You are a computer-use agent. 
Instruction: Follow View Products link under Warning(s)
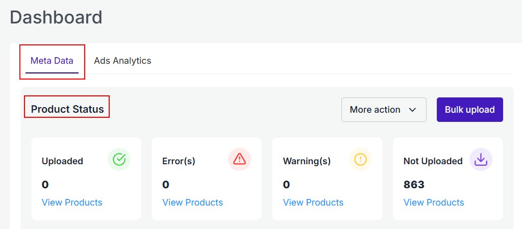313,202
